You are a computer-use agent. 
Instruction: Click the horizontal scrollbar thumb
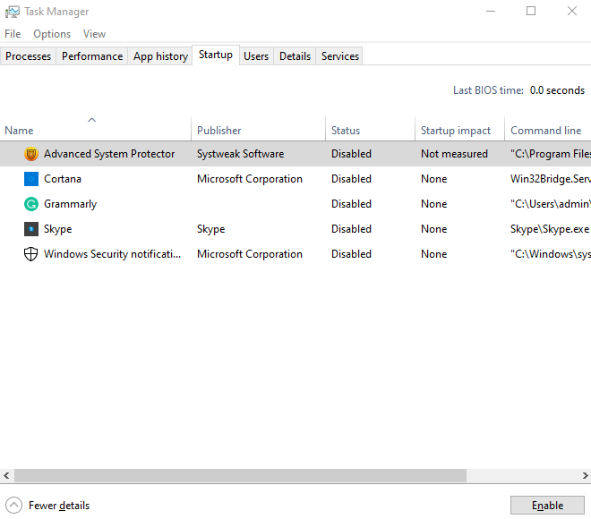point(241,476)
